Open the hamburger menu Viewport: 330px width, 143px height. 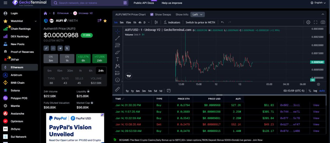5,3
